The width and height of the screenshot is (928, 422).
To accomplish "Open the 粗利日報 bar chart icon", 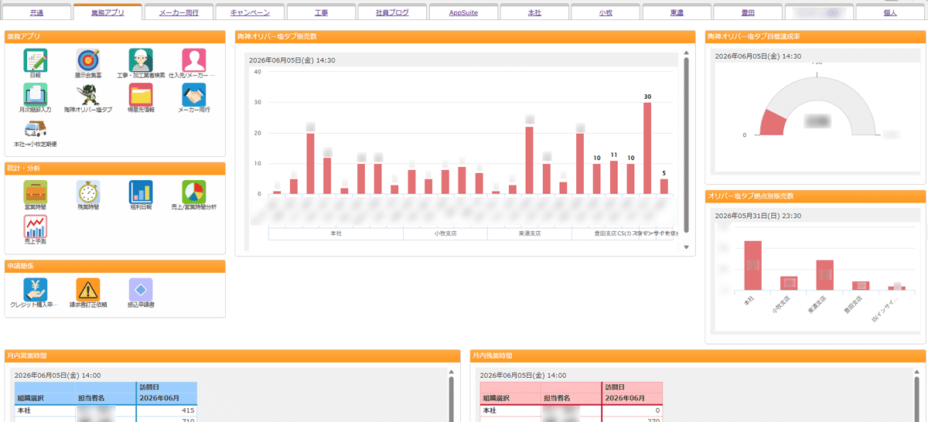I will [141, 192].
